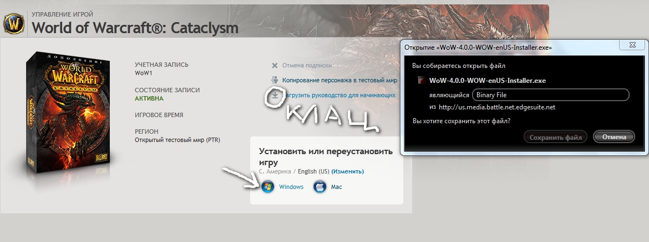
Task: Click the Binary File type field
Action: (550, 95)
